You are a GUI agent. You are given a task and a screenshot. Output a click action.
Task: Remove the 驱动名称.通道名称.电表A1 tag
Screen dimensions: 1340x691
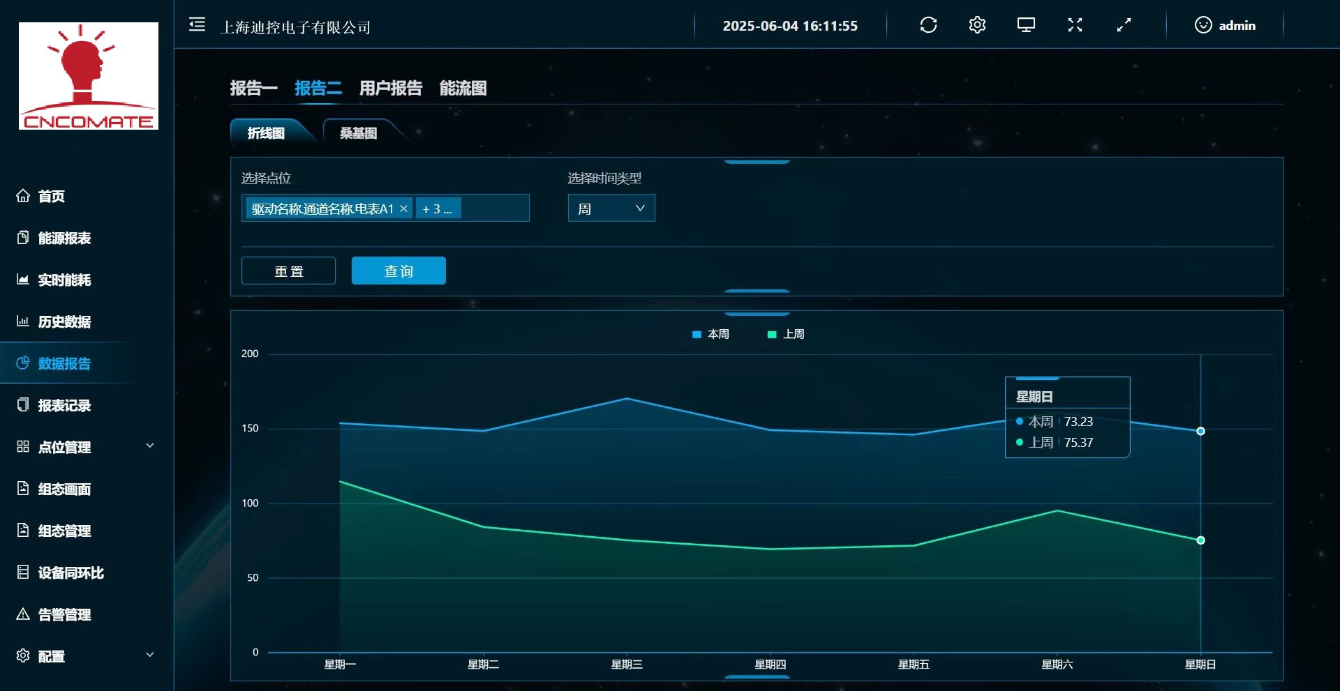click(403, 208)
